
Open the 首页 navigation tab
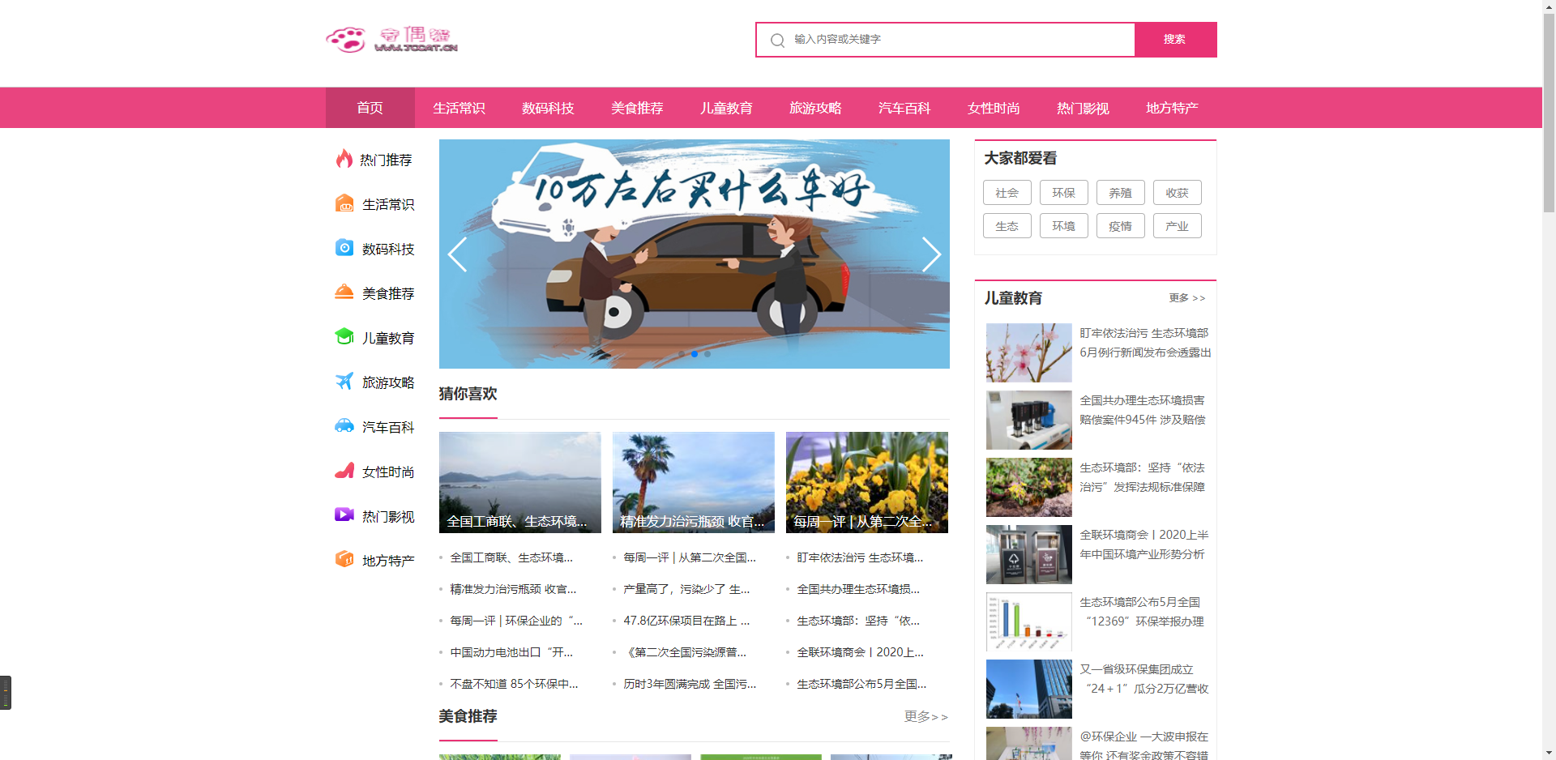370,108
